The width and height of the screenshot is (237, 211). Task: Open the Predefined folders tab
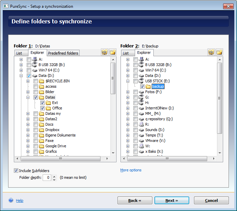pyautogui.click(x=63, y=53)
